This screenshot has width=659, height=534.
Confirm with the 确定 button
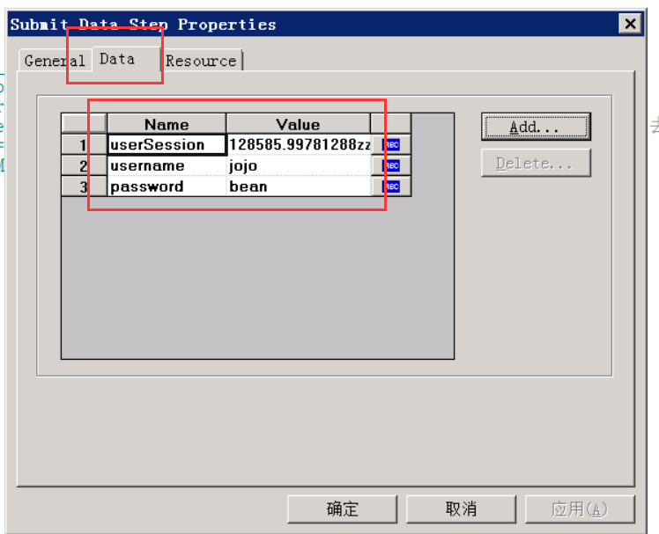[x=342, y=508]
